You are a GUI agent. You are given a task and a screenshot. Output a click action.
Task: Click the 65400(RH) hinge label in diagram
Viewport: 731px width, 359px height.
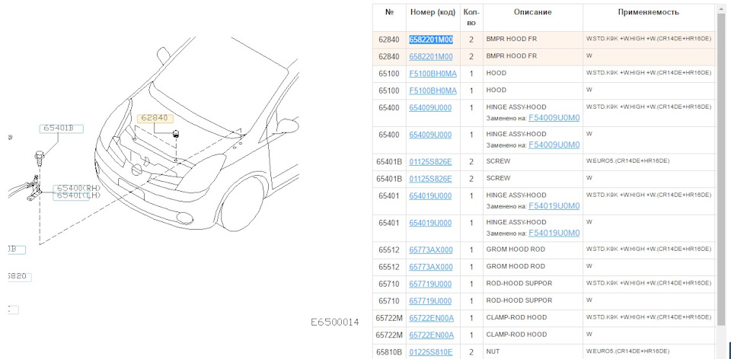pos(78,188)
